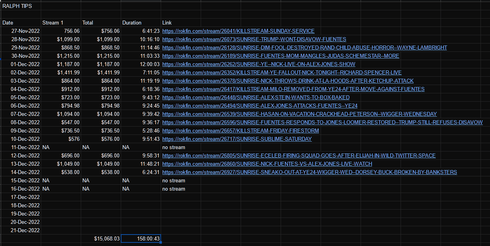Select the Duration header cell
The image size is (490, 246).
pyautogui.click(x=141, y=23)
